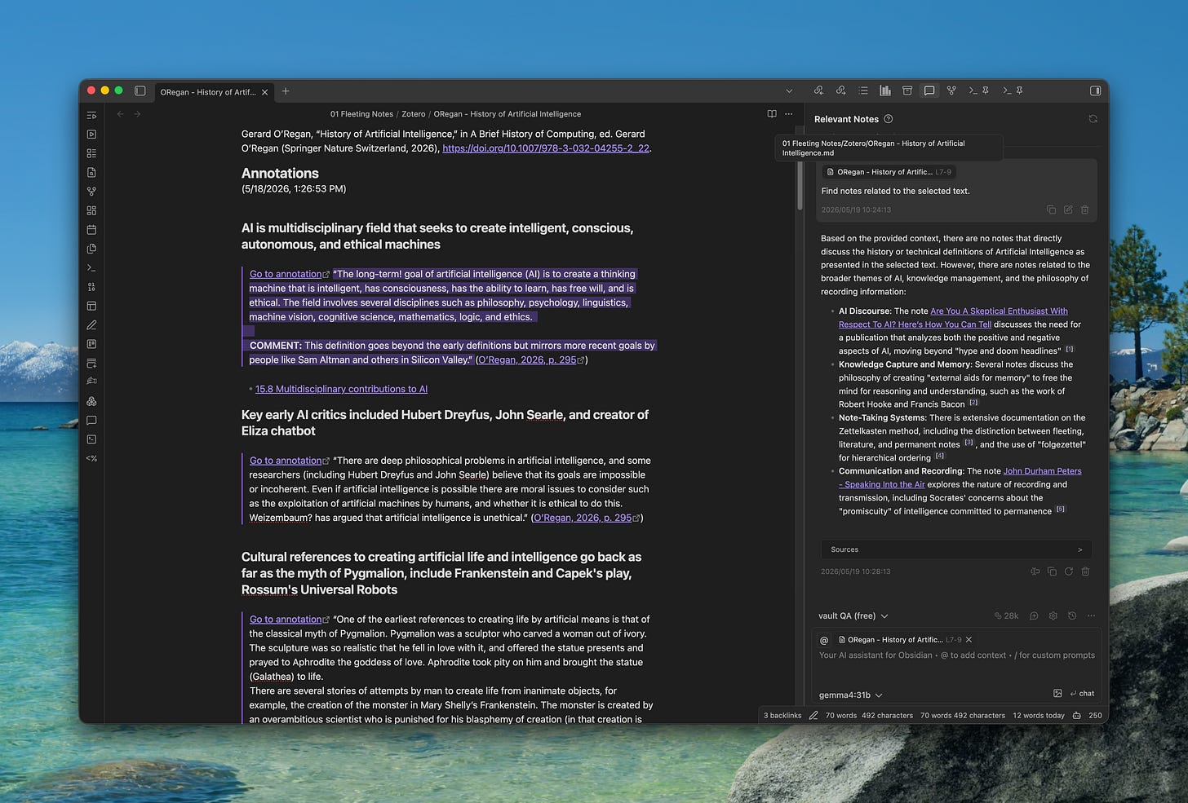This screenshot has width=1188, height=803.
Task: Click the second pinned terminal tab icon
Action: (x=1013, y=90)
